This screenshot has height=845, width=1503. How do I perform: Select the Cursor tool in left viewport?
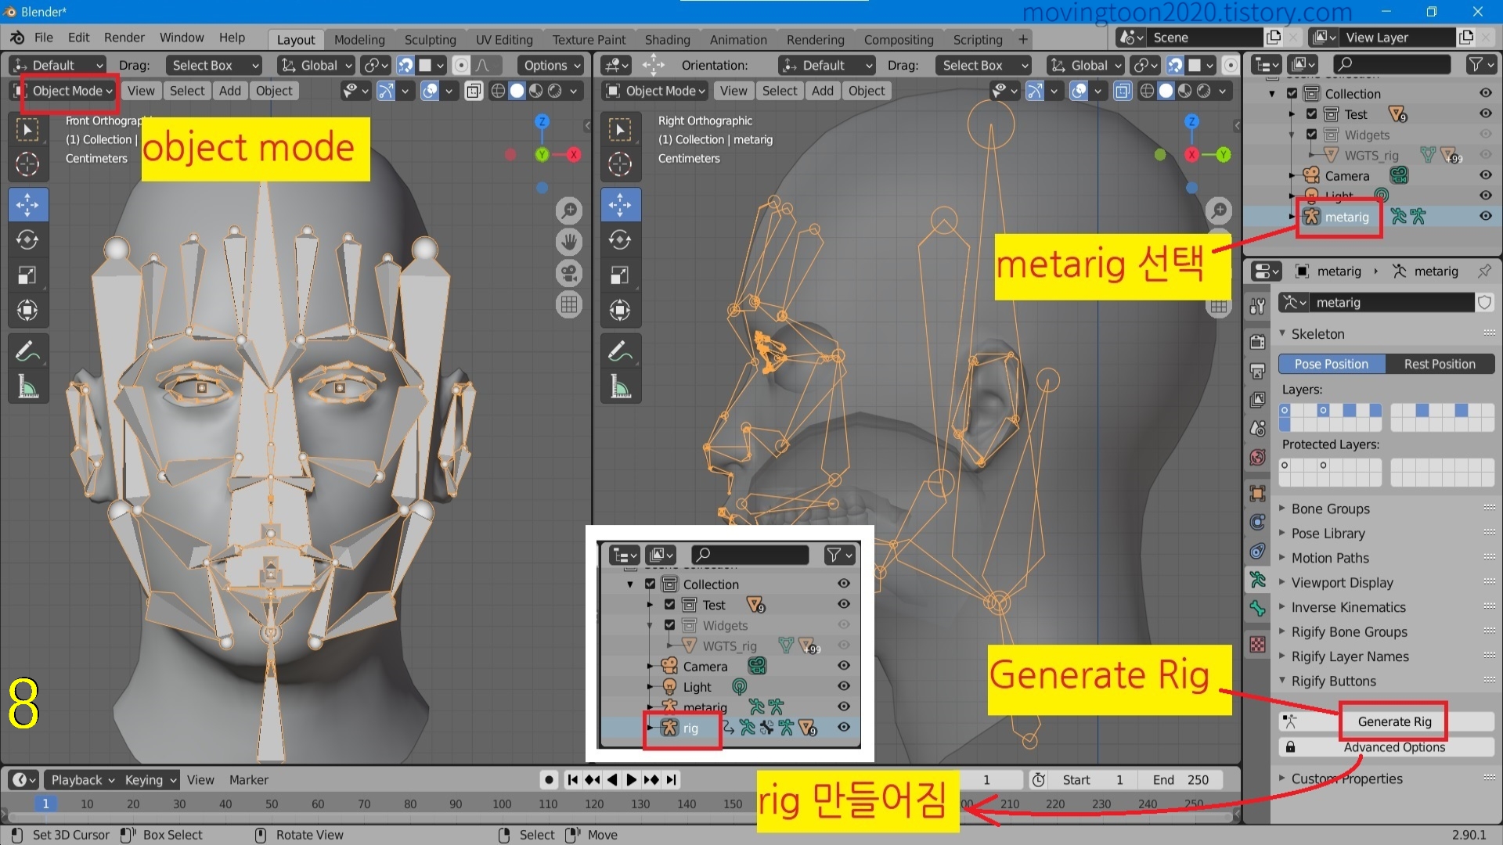pyautogui.click(x=27, y=164)
